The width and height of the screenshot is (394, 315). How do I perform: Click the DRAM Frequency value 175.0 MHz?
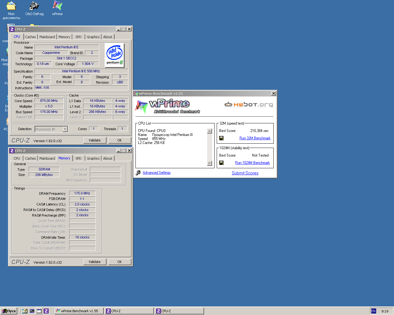click(82, 193)
